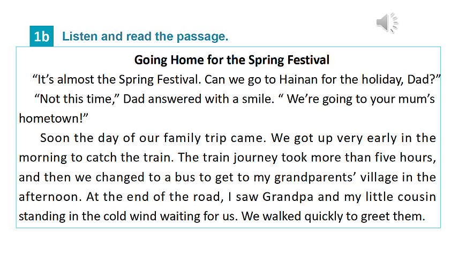Click the speaker audio icon

[x=386, y=23]
